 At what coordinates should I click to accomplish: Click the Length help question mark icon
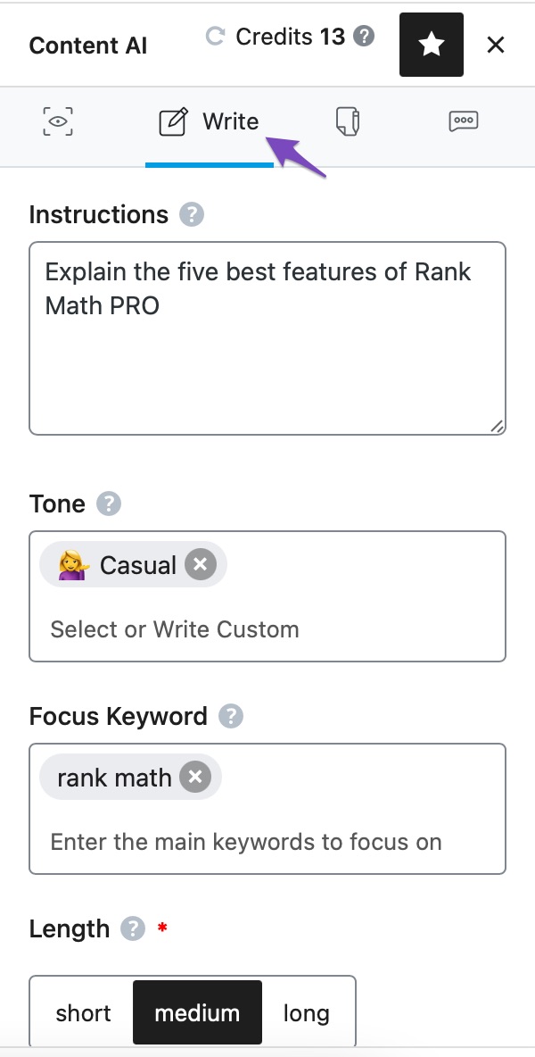130,929
